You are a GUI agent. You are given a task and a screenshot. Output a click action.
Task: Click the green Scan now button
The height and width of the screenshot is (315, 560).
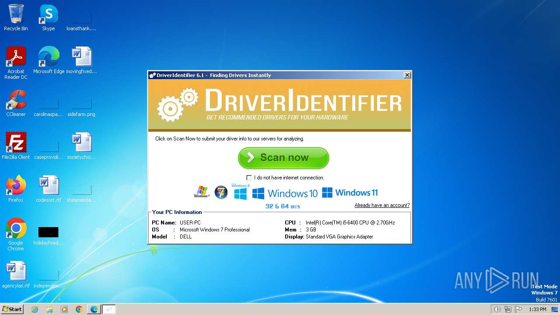(283, 157)
